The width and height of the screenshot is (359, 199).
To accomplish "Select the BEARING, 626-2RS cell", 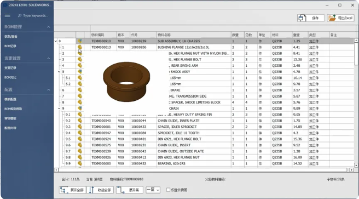I will pos(194,163).
